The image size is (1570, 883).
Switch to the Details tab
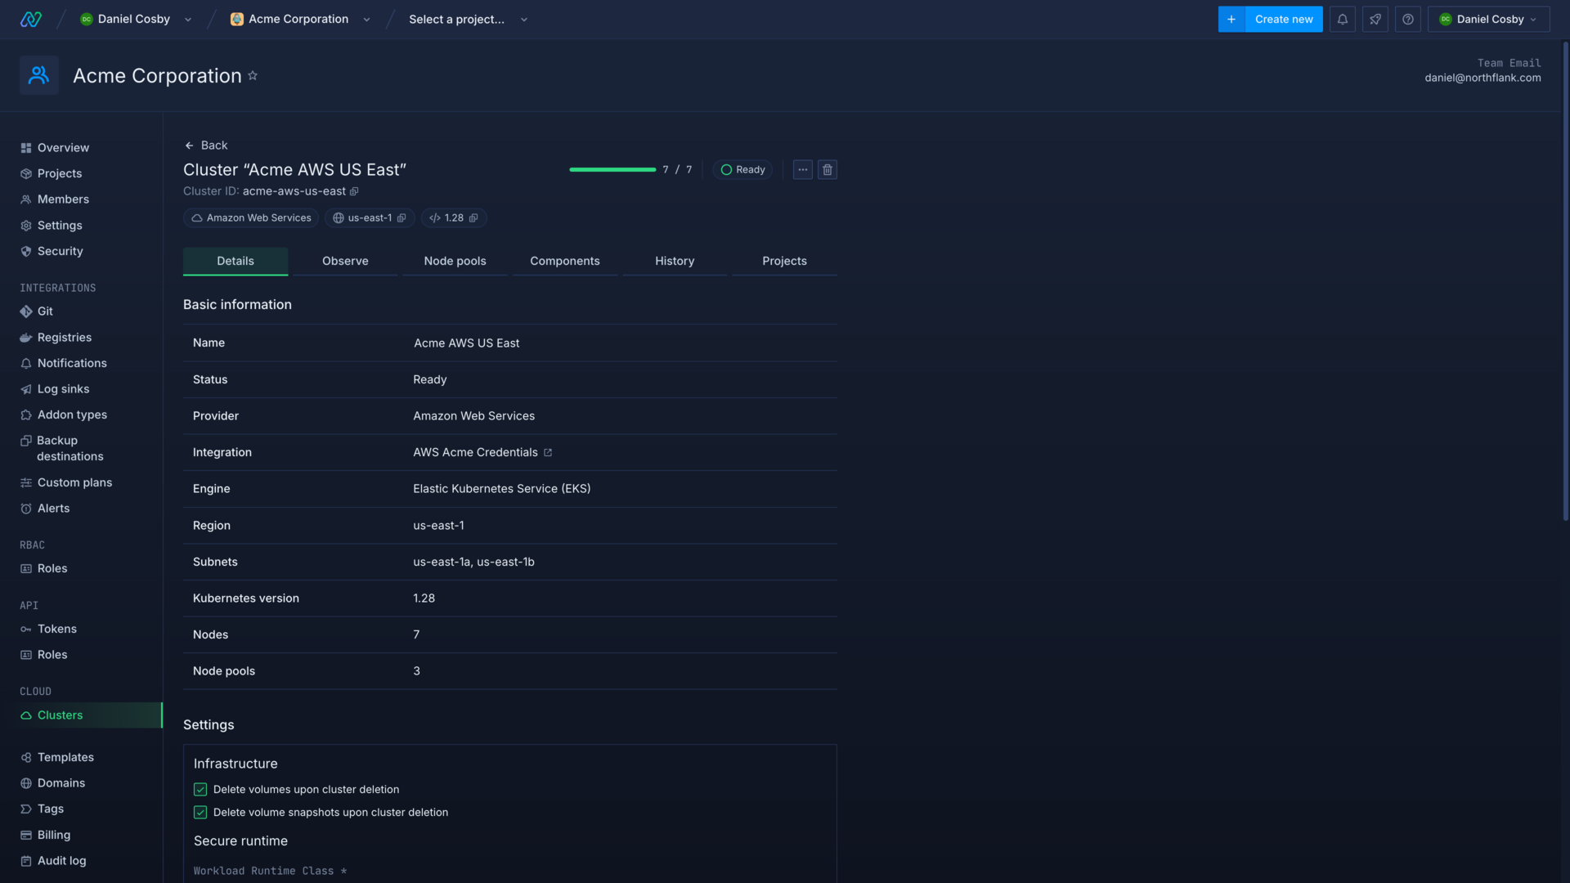click(235, 261)
